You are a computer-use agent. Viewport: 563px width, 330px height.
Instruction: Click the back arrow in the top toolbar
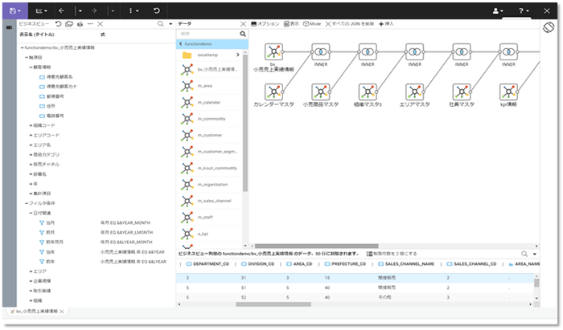tap(61, 10)
